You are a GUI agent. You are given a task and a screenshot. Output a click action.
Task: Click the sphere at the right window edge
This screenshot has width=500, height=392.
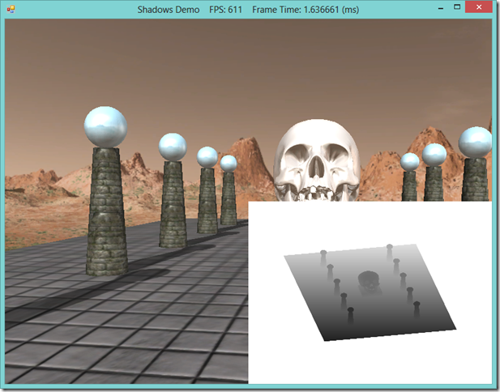[x=475, y=142]
